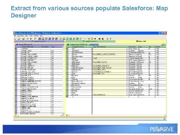Select expression cell of OwnerId row
The width and height of the screenshot is (180, 135).
click(109, 95)
